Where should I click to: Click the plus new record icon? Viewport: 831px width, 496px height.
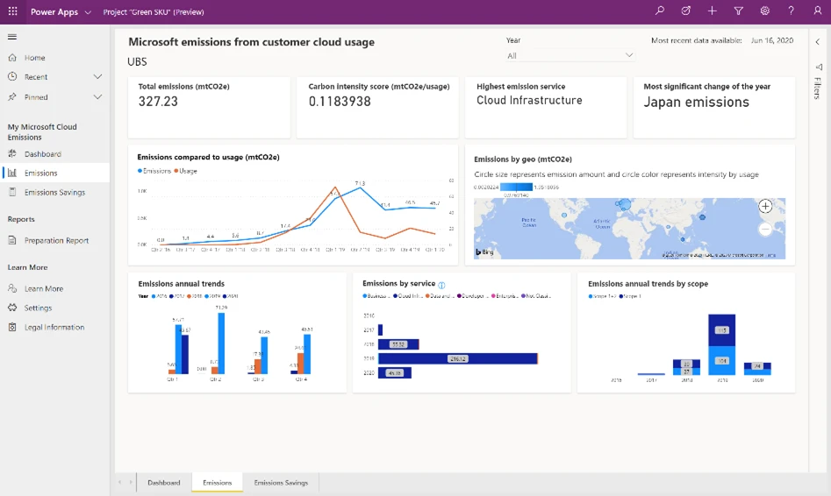[712, 11]
